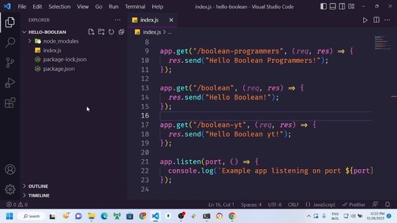This screenshot has height=223, width=397.
Task: Open the Run and Debug view
Action: click(x=10, y=82)
